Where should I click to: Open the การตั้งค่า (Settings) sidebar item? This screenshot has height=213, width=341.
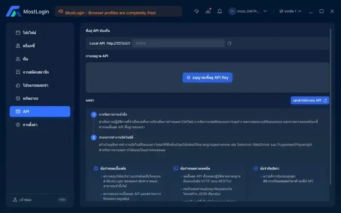click(x=40, y=125)
